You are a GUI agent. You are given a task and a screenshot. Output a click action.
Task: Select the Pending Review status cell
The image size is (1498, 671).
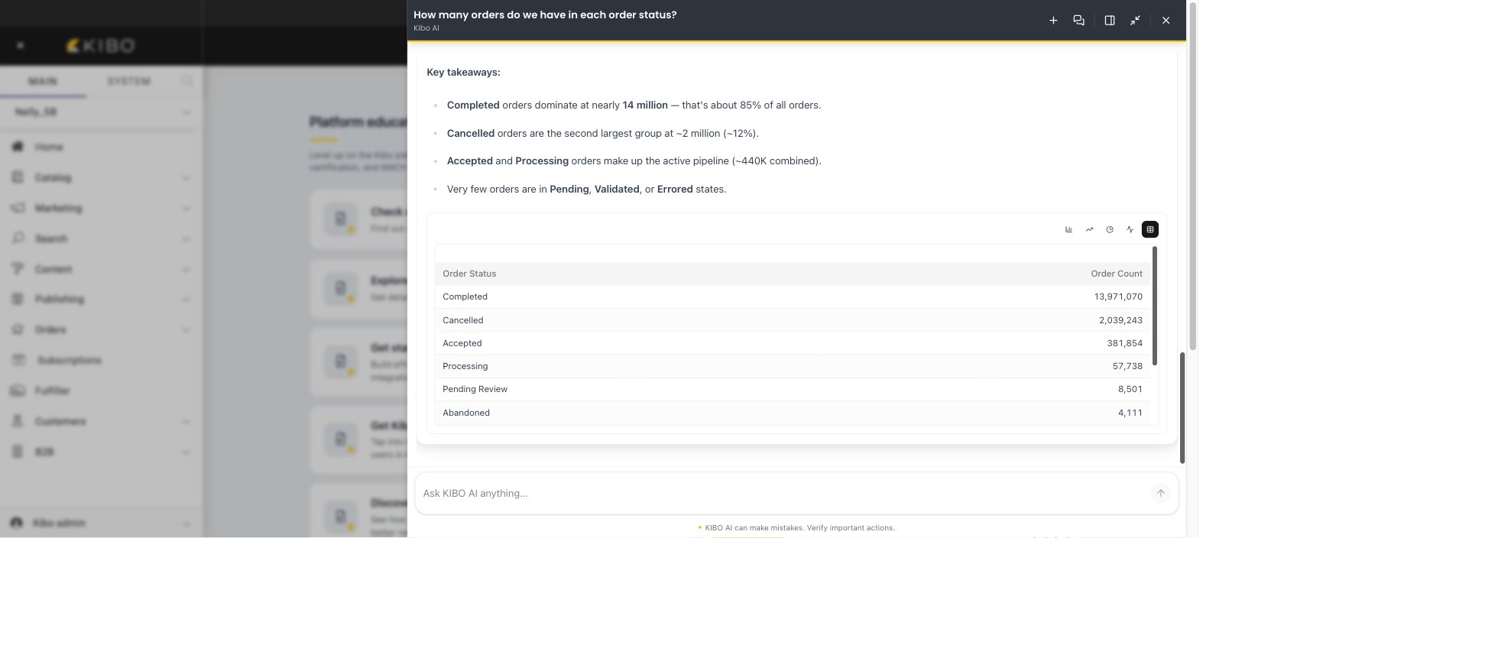point(475,389)
